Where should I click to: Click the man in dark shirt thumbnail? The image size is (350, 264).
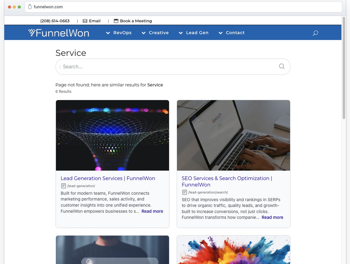point(112,250)
